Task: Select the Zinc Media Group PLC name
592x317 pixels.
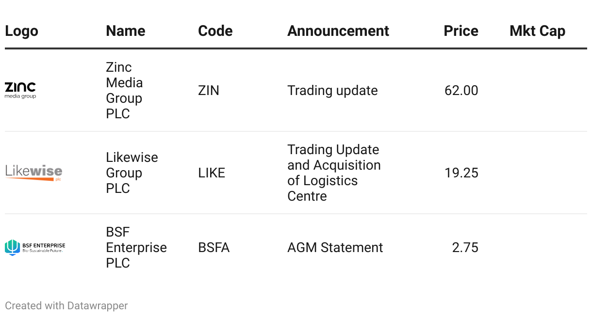Action: click(124, 90)
